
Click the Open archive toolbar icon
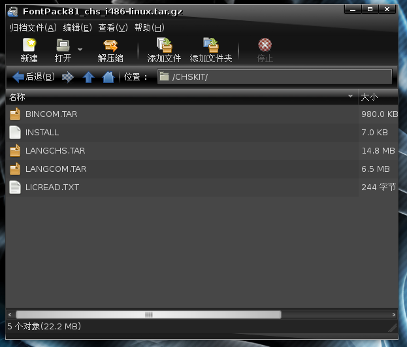click(63, 45)
